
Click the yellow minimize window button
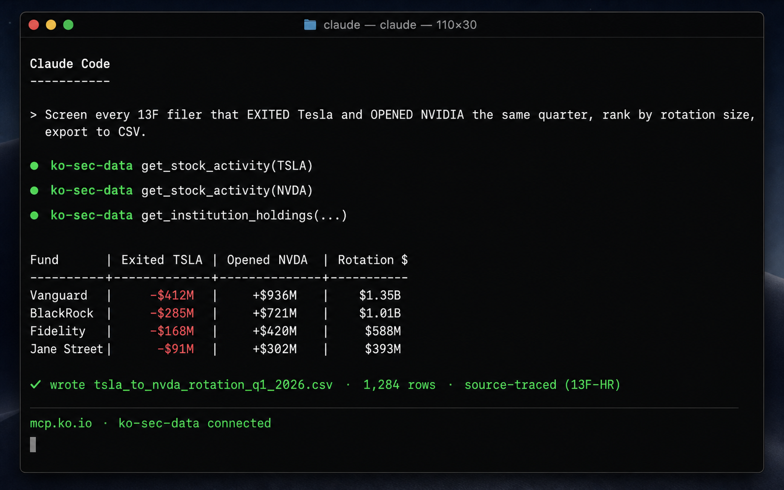pos(51,24)
